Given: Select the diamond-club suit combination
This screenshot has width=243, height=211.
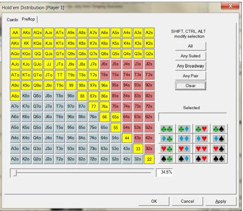Looking at the screenshot, I should 167,139.
